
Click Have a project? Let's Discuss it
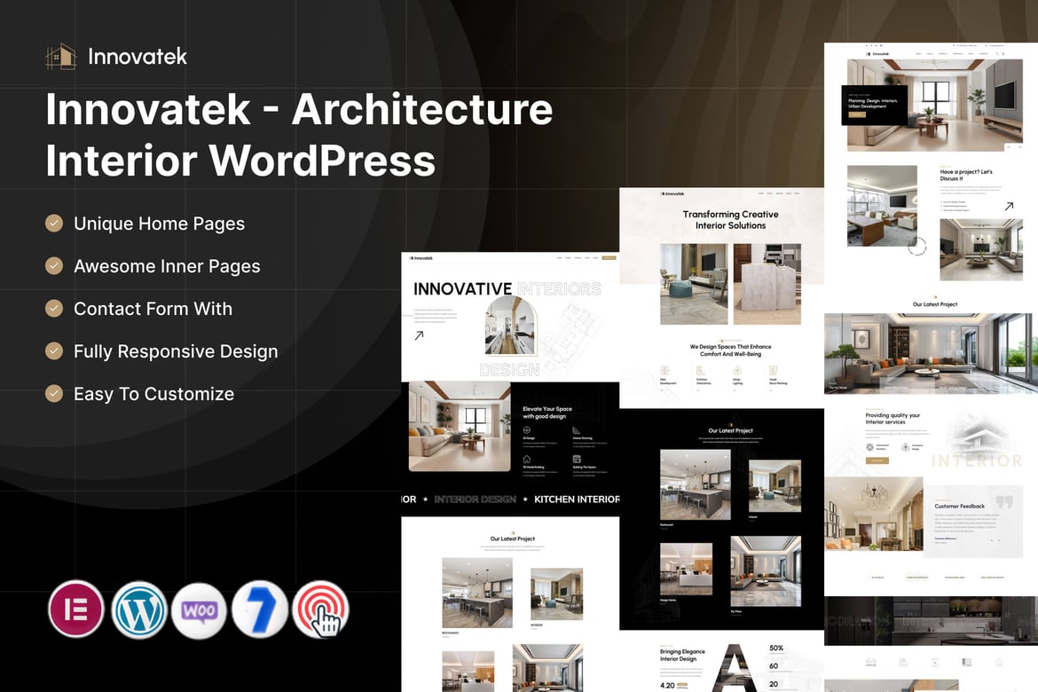(x=966, y=175)
